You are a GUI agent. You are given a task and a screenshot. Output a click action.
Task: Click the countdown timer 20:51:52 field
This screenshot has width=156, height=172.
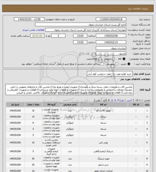click(x=37, y=36)
